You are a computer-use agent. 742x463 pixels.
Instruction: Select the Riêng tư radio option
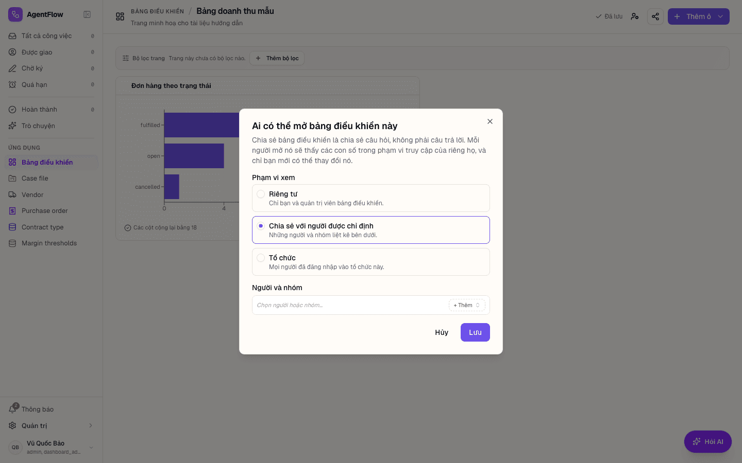(371, 198)
